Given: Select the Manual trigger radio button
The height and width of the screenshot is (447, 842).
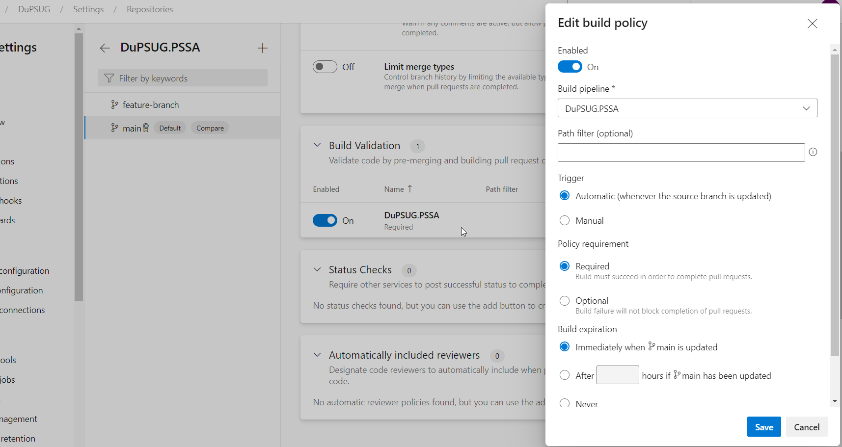Looking at the screenshot, I should [x=565, y=220].
